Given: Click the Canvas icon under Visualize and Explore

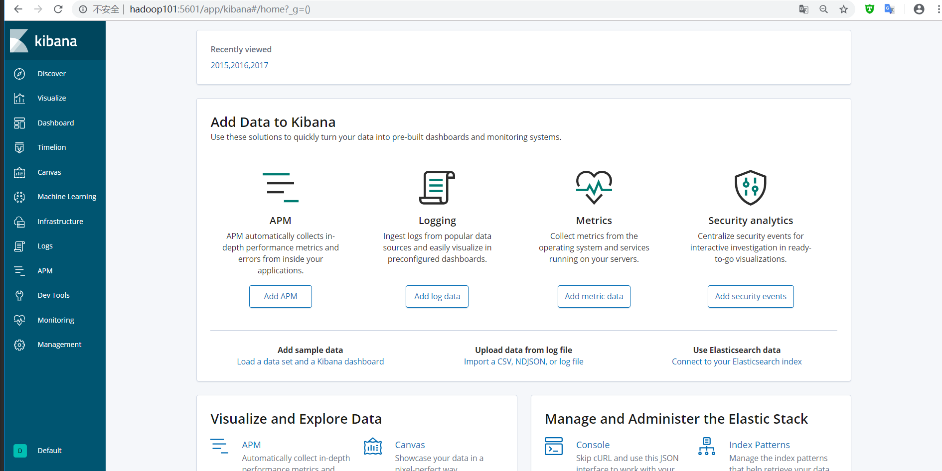Looking at the screenshot, I should click(373, 446).
